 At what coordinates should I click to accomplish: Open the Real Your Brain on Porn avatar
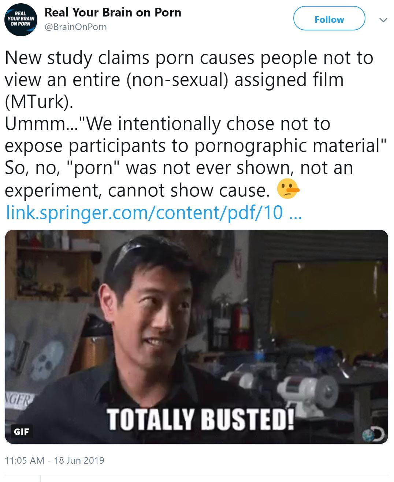tap(21, 20)
